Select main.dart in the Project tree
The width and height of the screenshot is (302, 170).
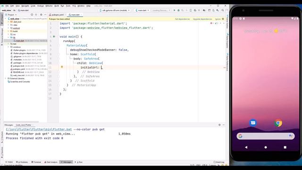point(20,41)
